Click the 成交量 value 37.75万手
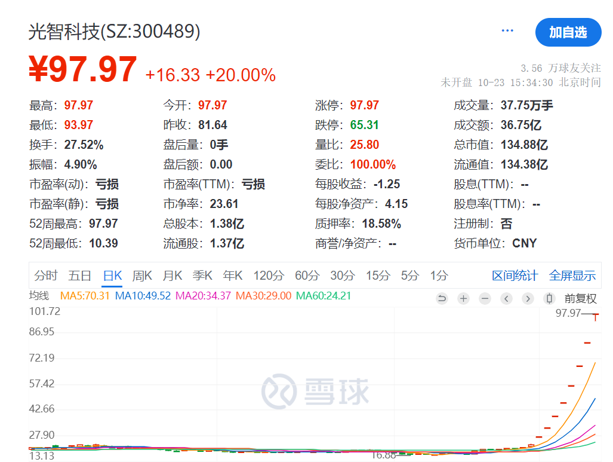This screenshot has height=462, width=613. click(527, 105)
